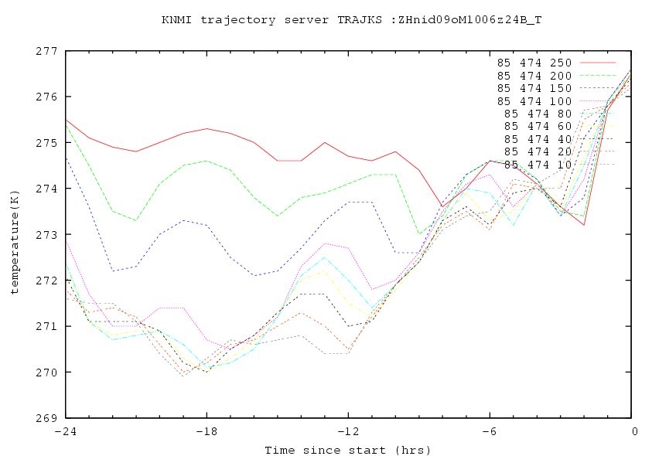
Task: Click the y-axis tick value 272
Action: click(46, 280)
